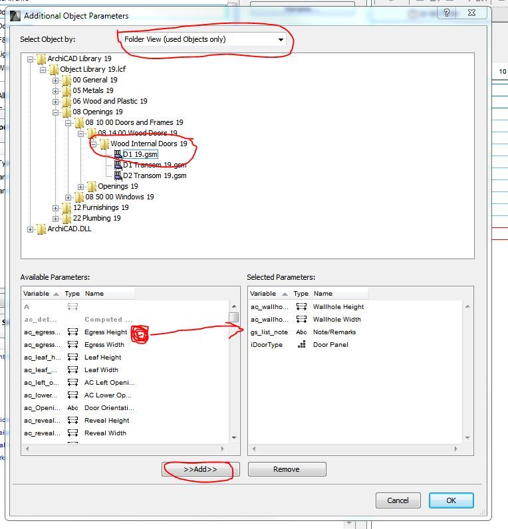Open the Select Object by dropdown

coord(204,39)
